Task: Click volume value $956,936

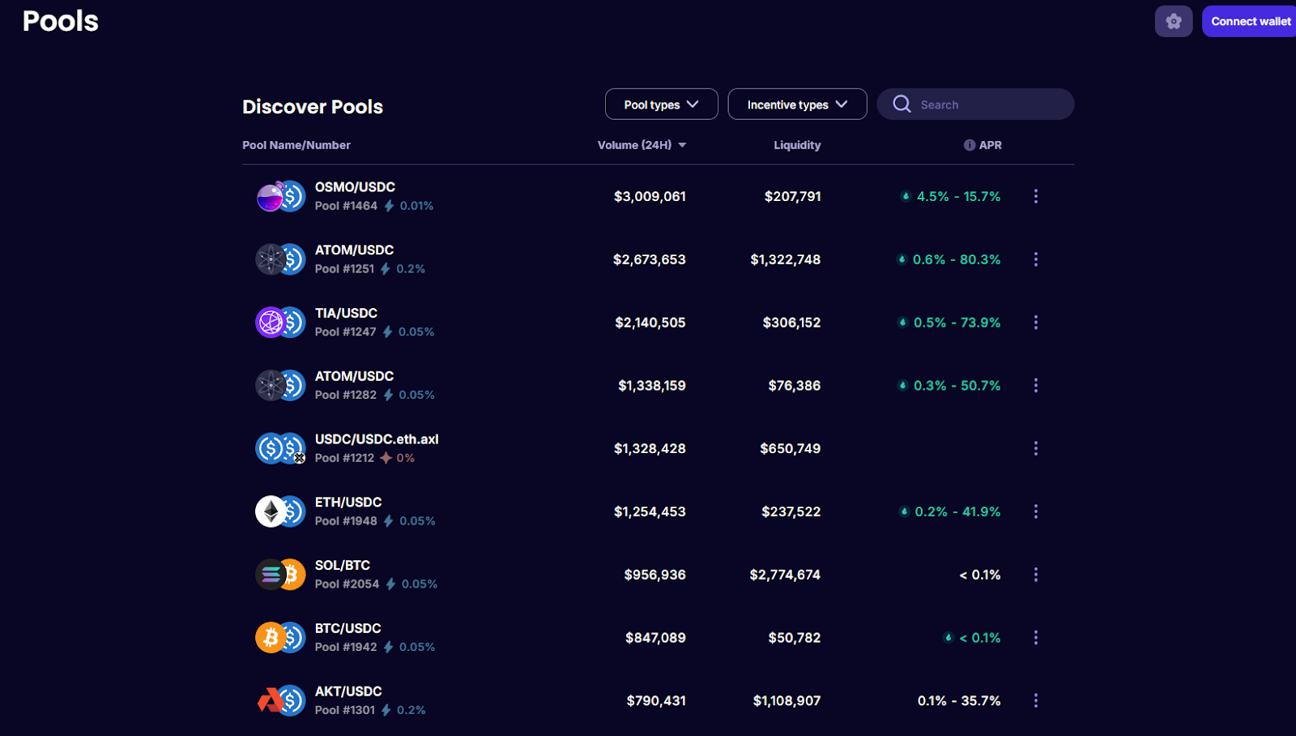Action: 654,575
